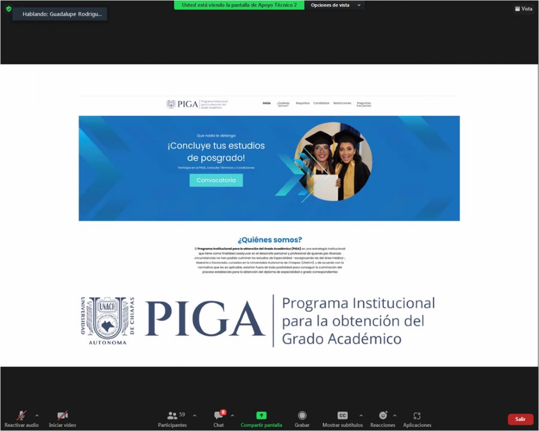Leave the meeting with Salir
Viewport: 539px width, 431px height.
tap(520, 419)
